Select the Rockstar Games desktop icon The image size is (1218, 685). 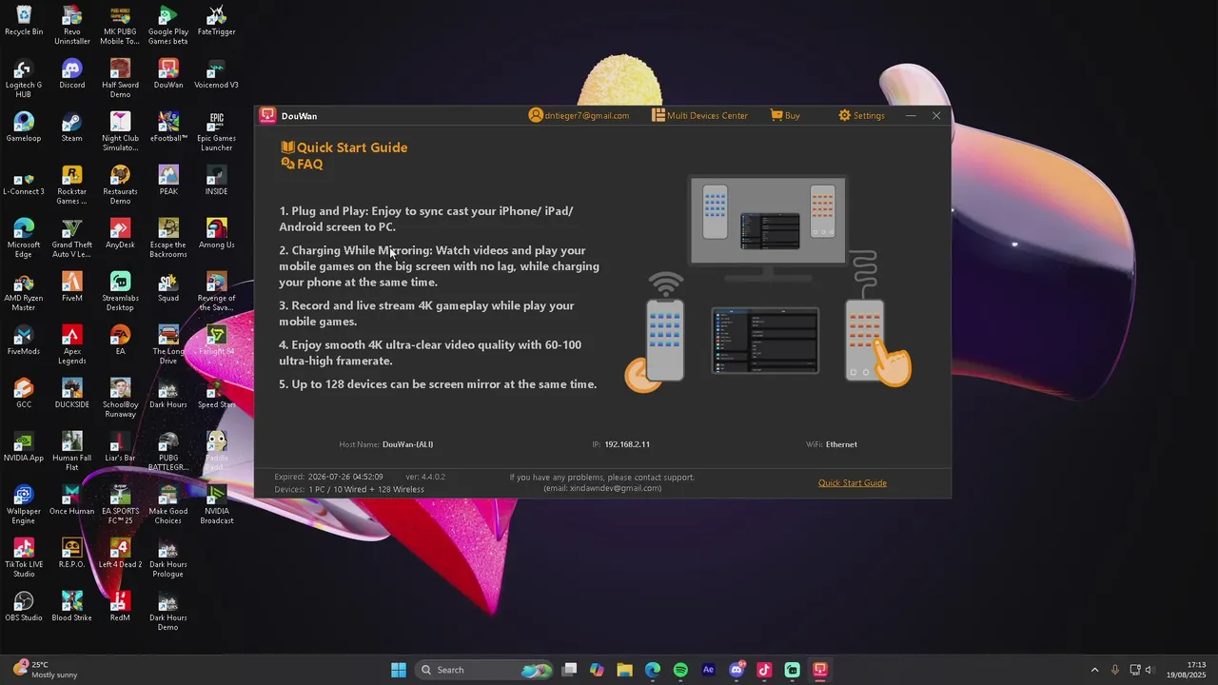[x=72, y=186]
